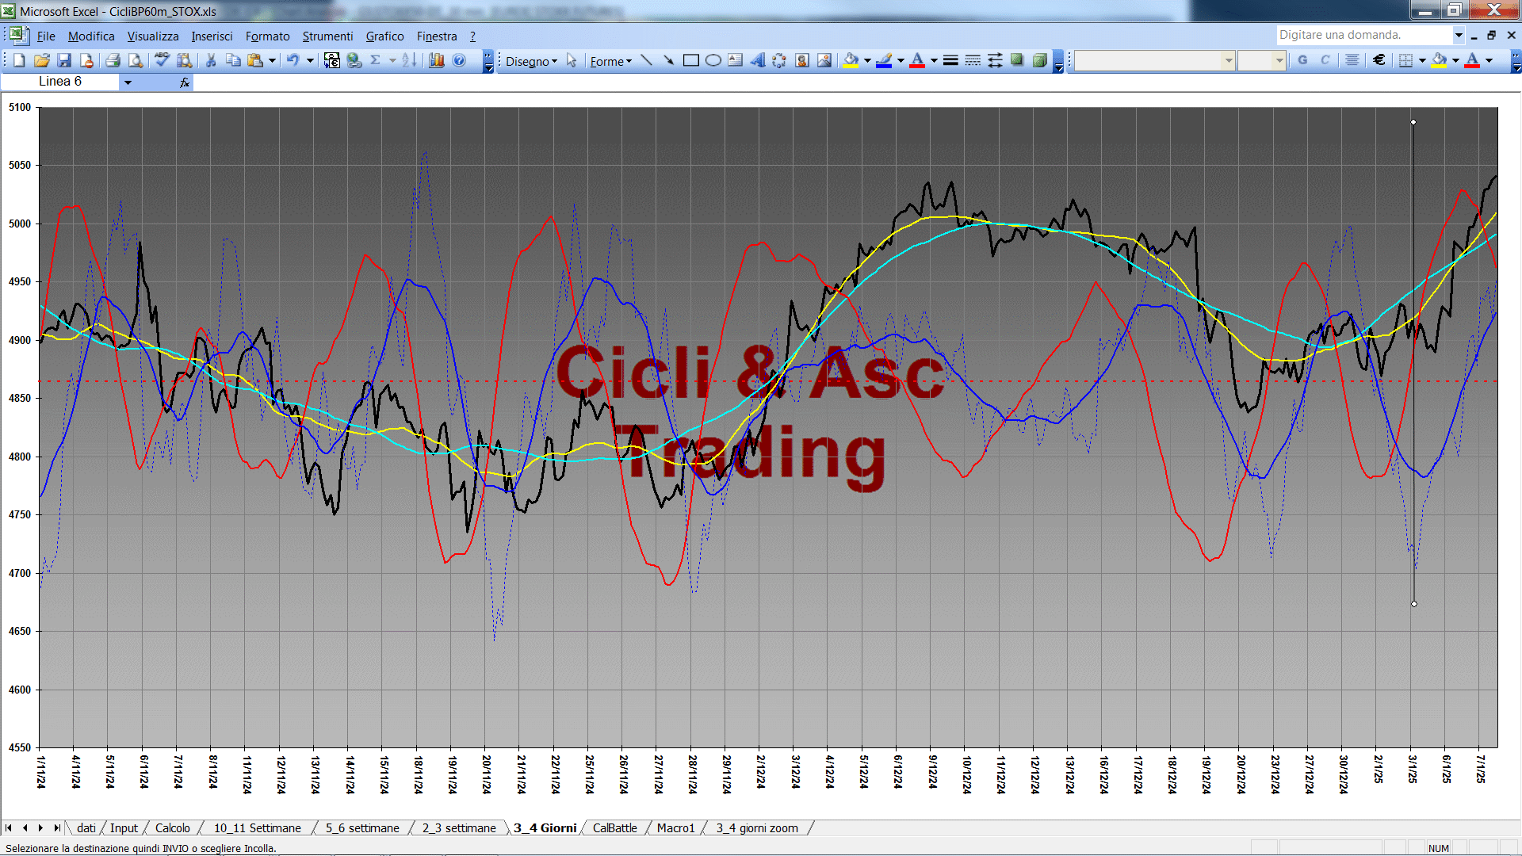Insert picture from file icon
Viewport: 1522px width, 856px height.
point(824,61)
